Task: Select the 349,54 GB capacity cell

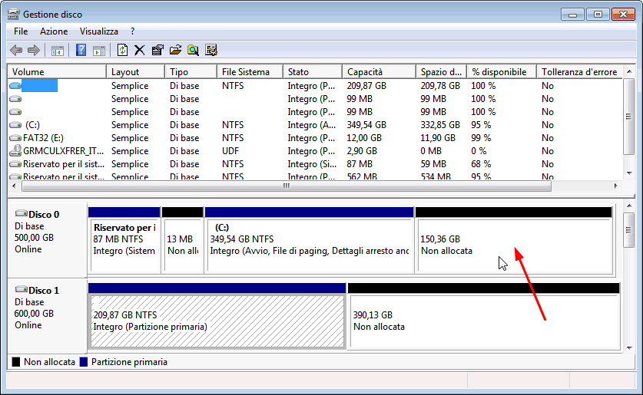Action: point(366,125)
